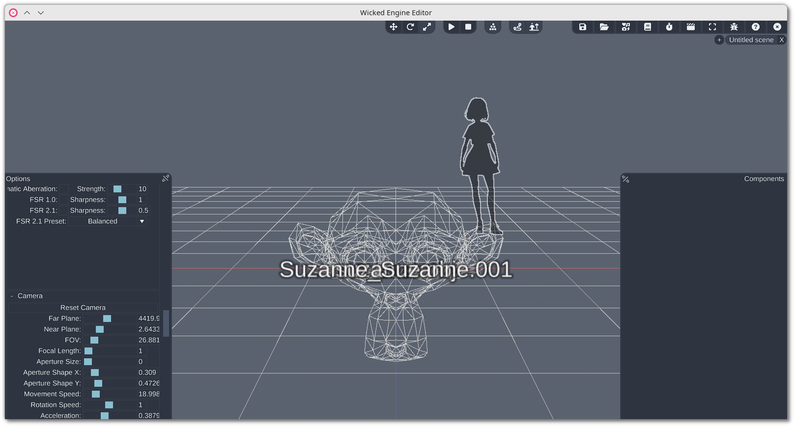
Task: Adjust the Far Plane slider
Action: (x=110, y=319)
